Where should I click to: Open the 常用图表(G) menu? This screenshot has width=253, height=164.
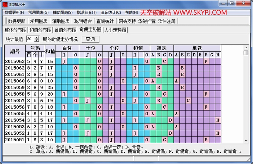click(38, 12)
